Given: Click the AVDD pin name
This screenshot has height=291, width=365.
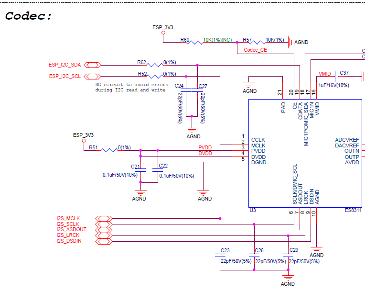Looking at the screenshot, I should (x=352, y=162).
